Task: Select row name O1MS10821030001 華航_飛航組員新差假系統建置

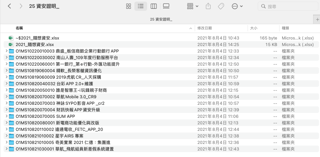Action: pos(65,149)
